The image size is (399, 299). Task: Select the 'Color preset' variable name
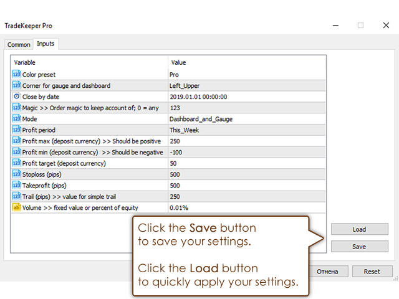click(39, 75)
